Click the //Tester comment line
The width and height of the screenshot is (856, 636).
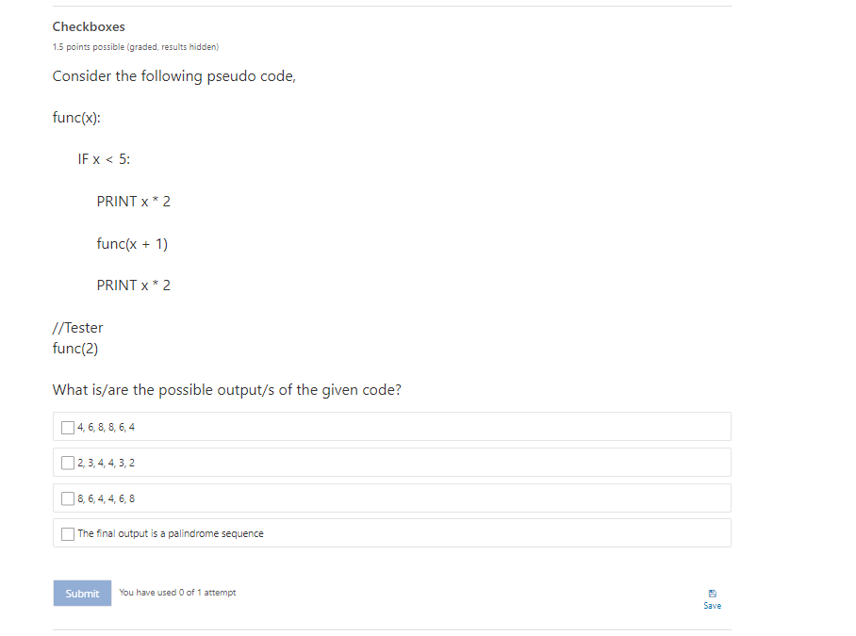pyautogui.click(x=77, y=327)
